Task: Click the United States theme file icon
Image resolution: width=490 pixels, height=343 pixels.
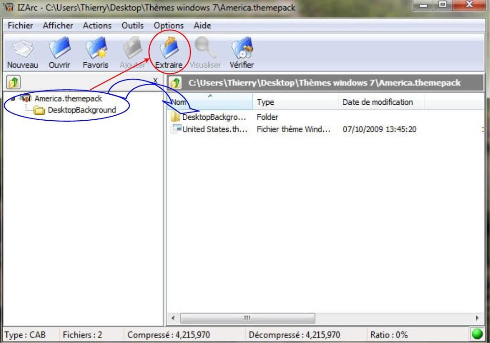Action: pos(176,129)
